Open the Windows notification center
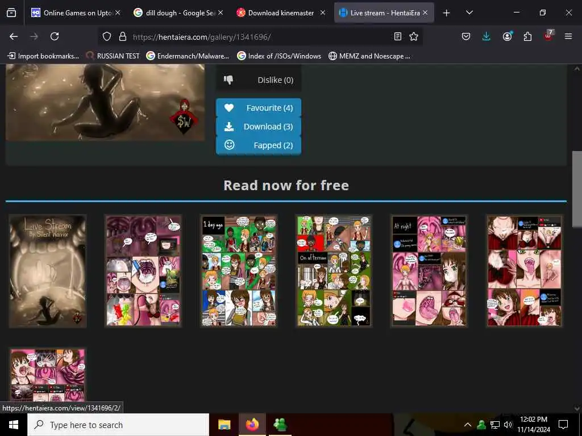The height and width of the screenshot is (436, 582). (x=563, y=425)
